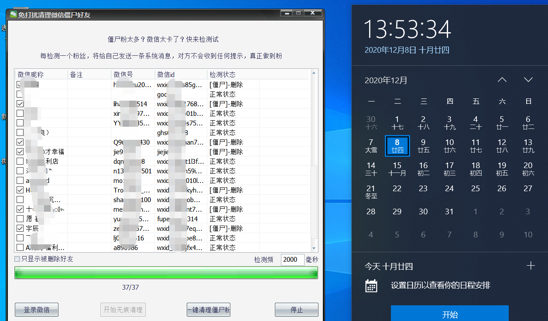This screenshot has width=548, height=321.
Task: Uncheck the row with nickname starting 宇辰
Action: [x=20, y=229]
